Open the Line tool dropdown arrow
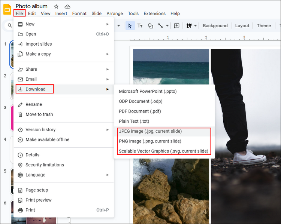Screen dimensions: 281x224 coord(167,26)
